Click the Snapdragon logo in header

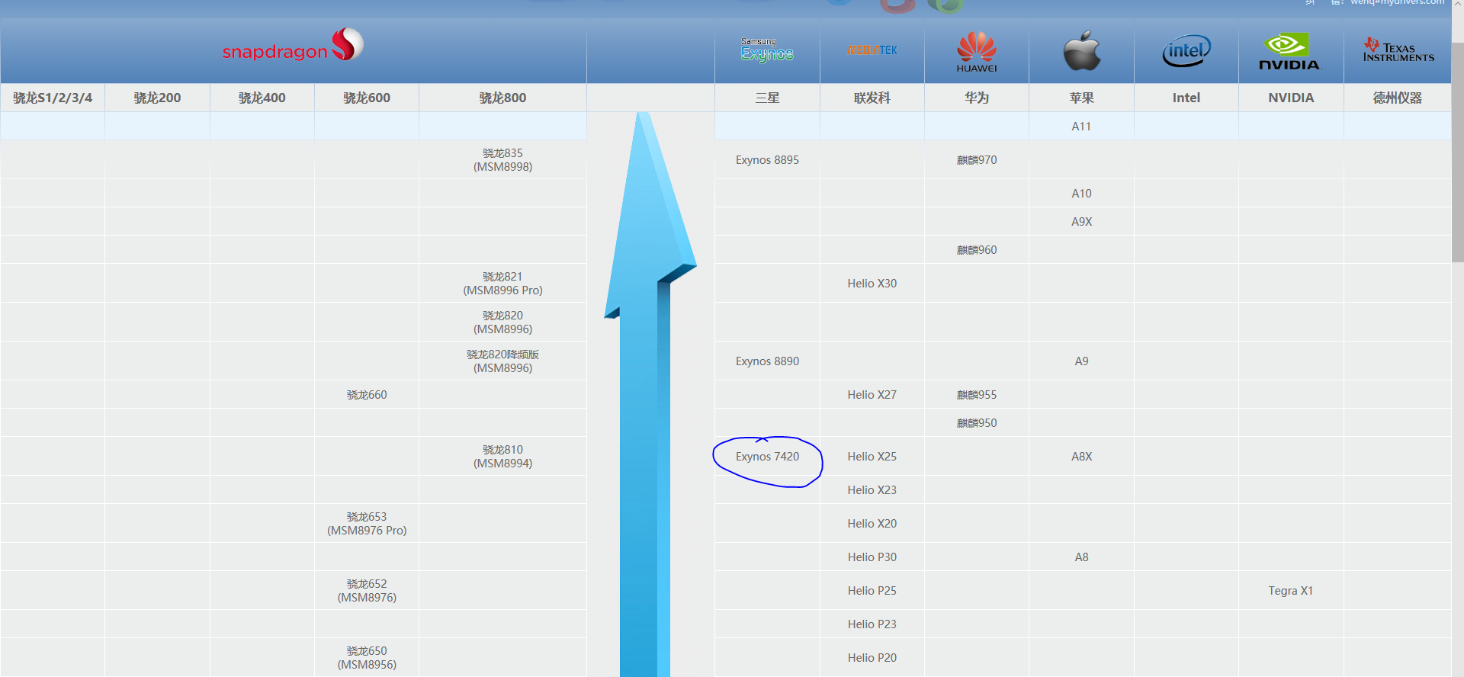click(x=293, y=45)
